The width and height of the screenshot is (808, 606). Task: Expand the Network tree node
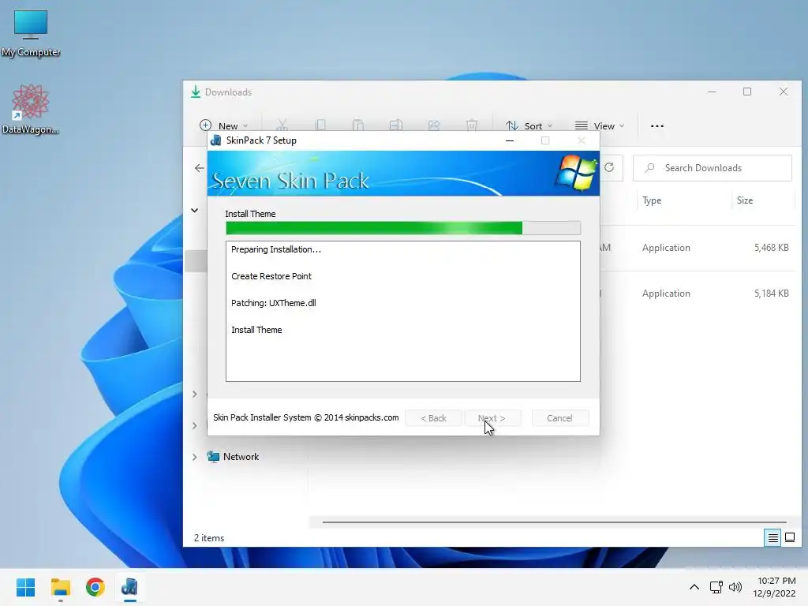(x=194, y=457)
